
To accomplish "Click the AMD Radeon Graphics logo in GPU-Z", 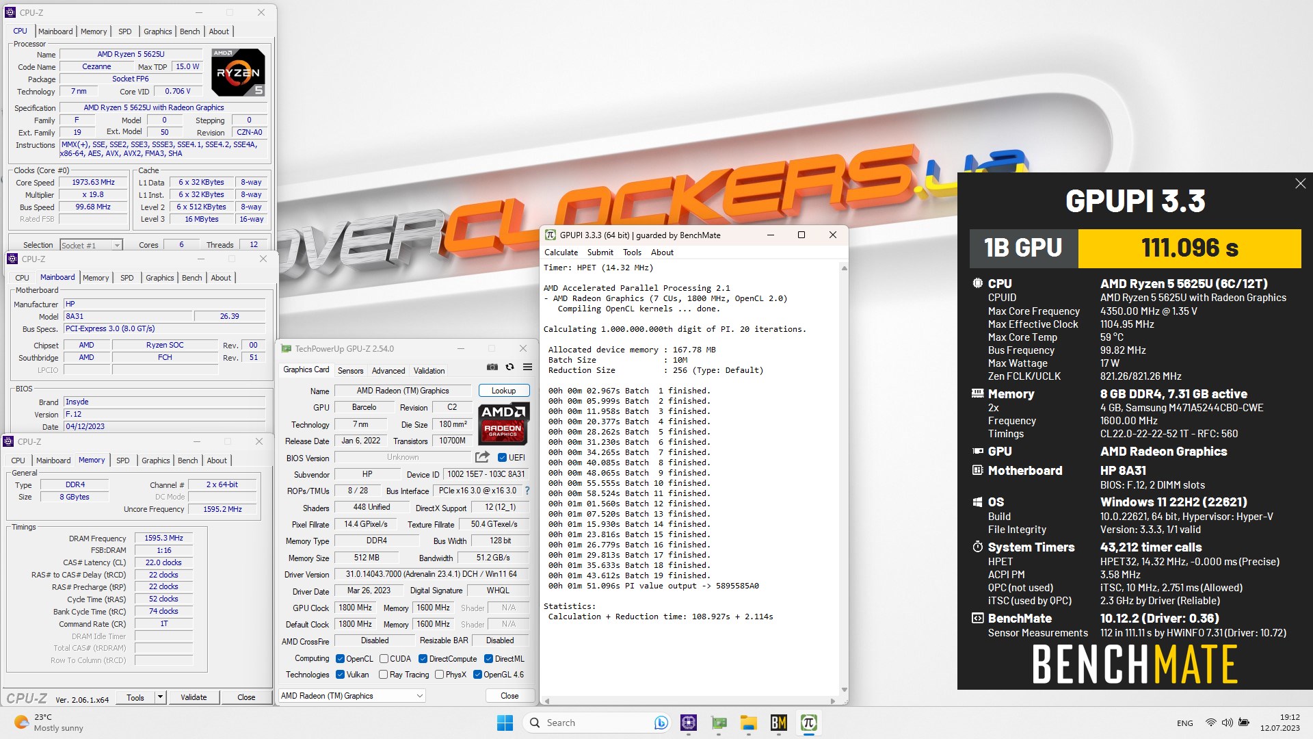I will point(503,422).
